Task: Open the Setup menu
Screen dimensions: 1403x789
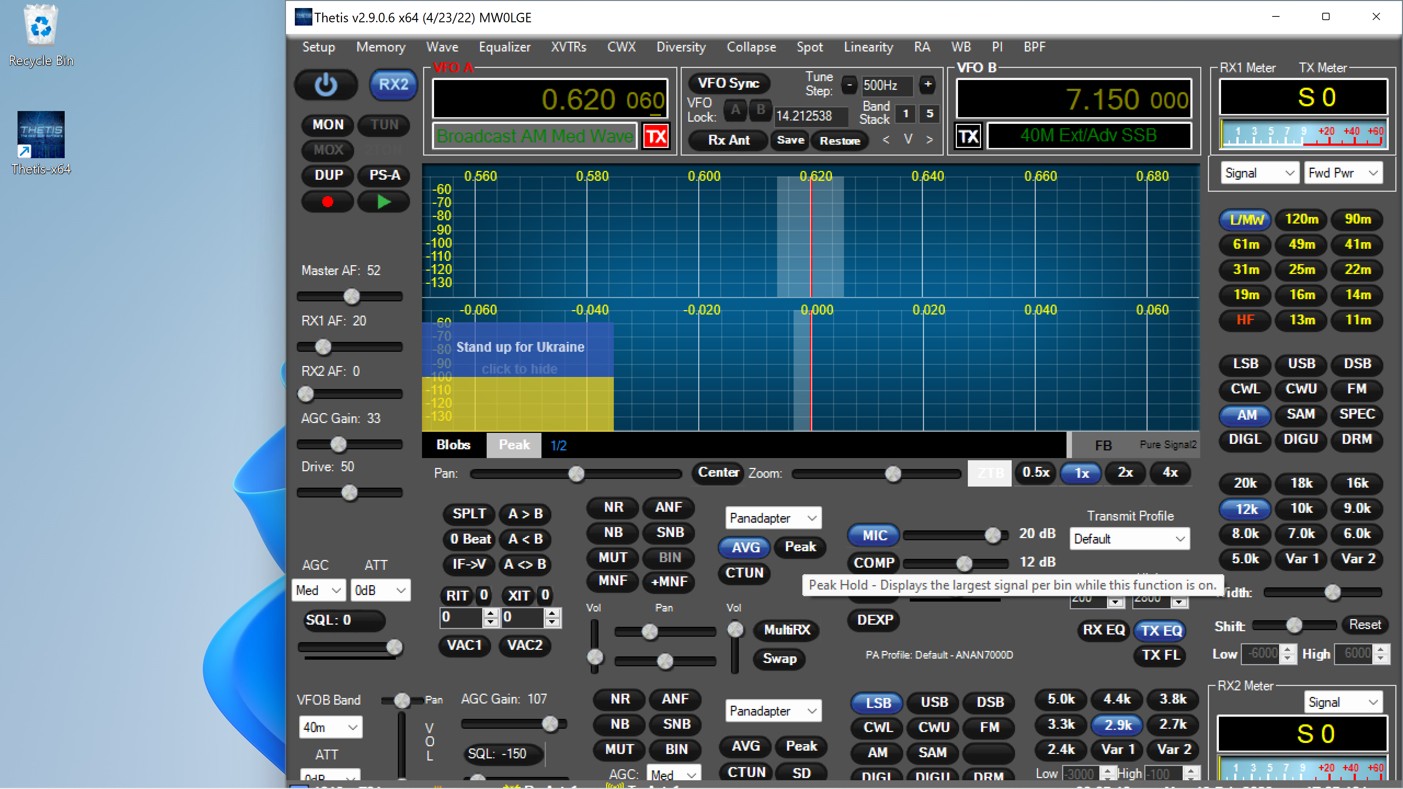Action: tap(319, 47)
